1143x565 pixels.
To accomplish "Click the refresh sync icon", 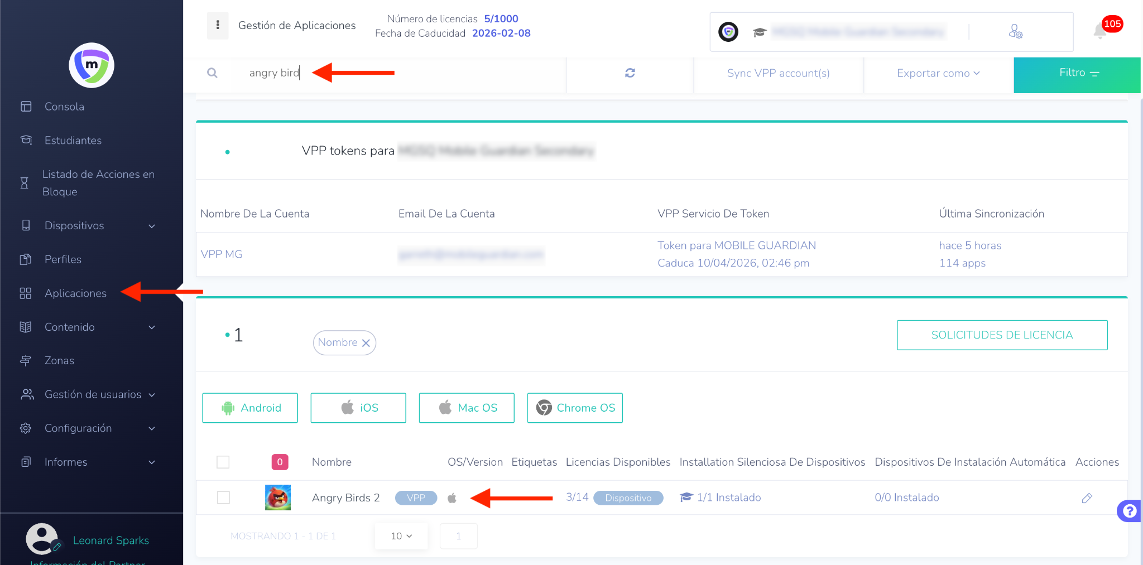I will [630, 73].
